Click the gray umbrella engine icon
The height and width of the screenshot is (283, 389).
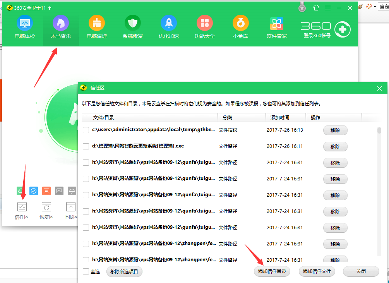point(72,191)
